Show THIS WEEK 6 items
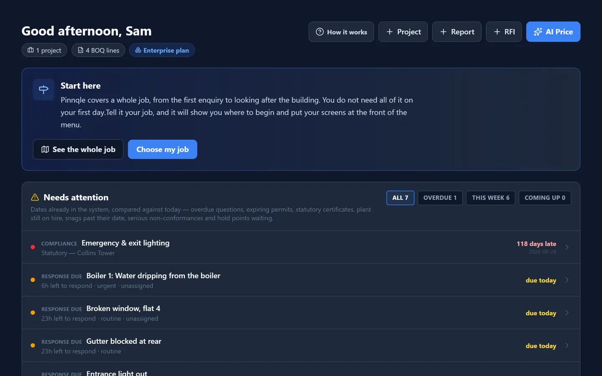 (491, 198)
